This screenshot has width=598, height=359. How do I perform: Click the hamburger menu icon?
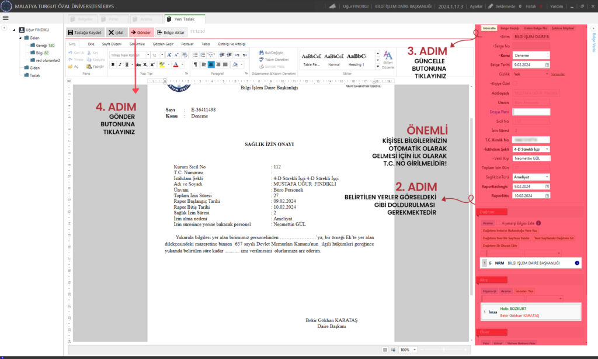pyautogui.click(x=5, y=18)
